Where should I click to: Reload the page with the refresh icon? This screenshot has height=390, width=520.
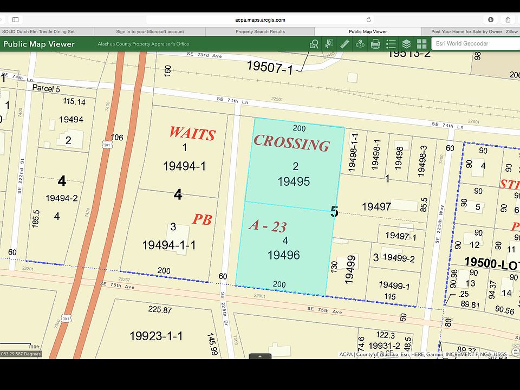[368, 20]
